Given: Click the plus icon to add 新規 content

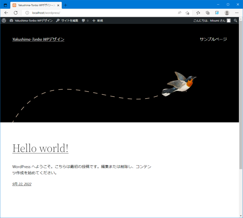Looking at the screenshot, I should (x=94, y=21).
